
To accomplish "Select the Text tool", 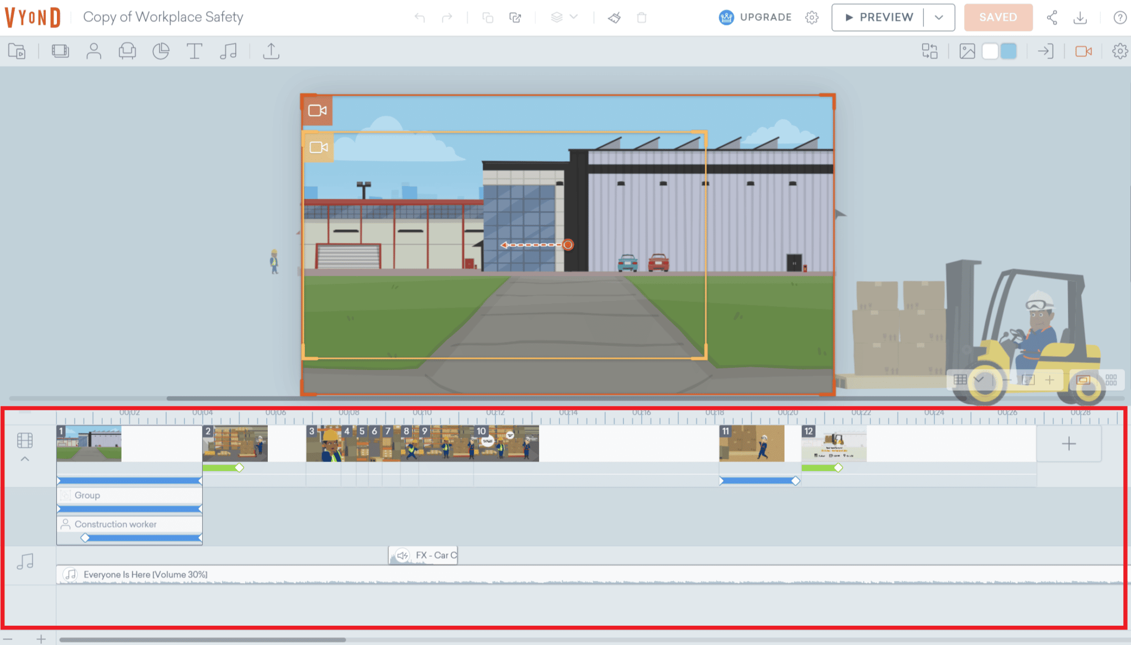I will click(194, 51).
